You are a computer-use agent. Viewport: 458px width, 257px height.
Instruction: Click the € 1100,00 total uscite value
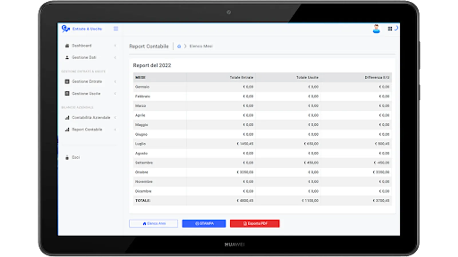point(310,200)
